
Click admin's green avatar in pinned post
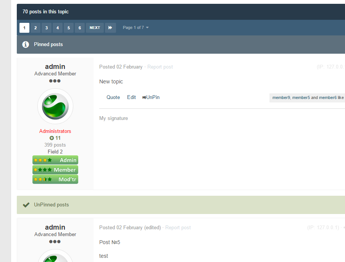tap(55, 106)
